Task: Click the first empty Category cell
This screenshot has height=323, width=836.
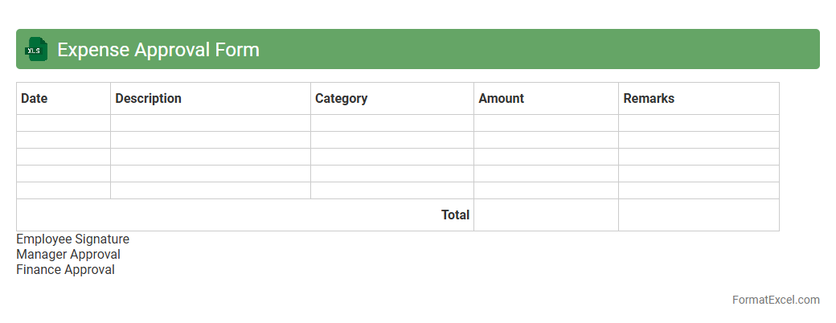Action: pos(392,123)
